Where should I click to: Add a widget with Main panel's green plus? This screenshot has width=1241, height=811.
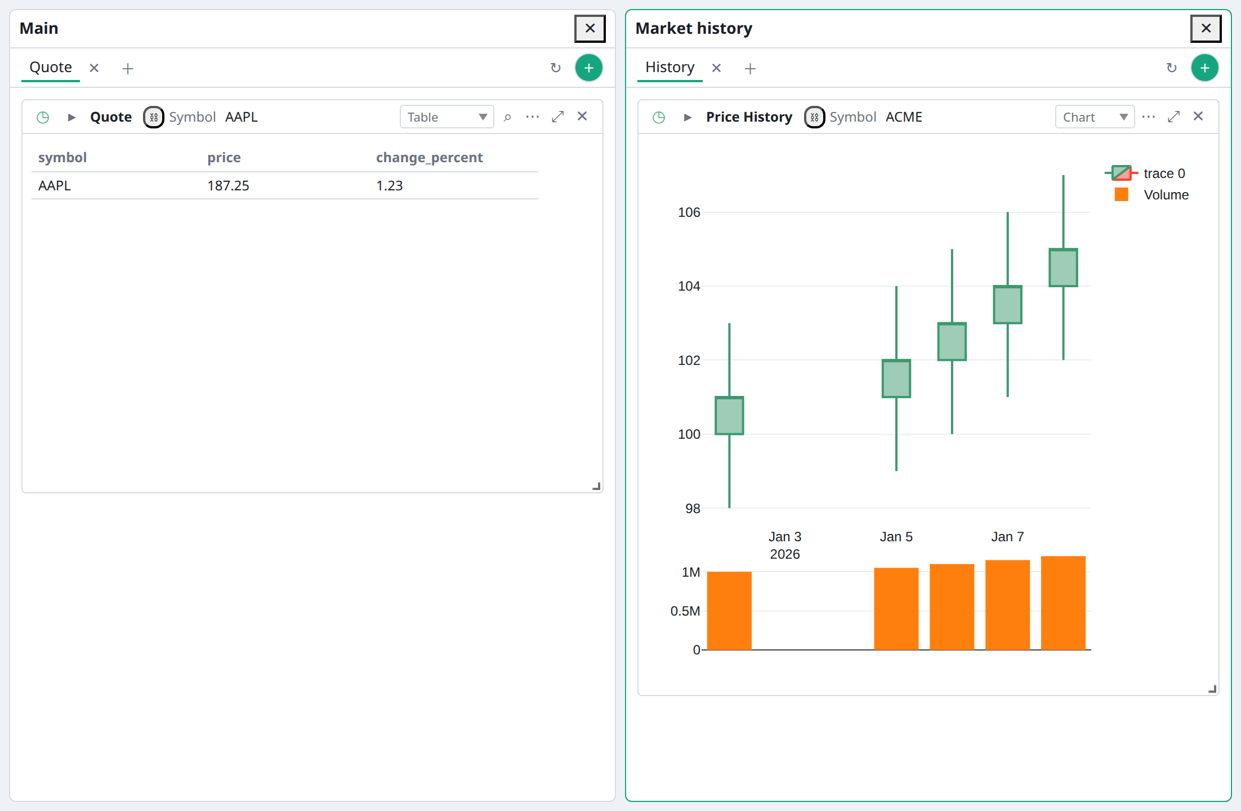pos(589,68)
